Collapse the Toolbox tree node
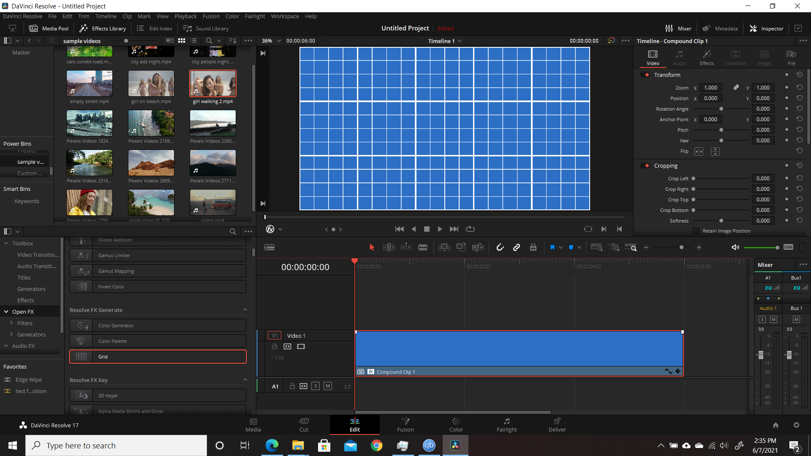Screen dimensions: 811x456 (6, 243)
